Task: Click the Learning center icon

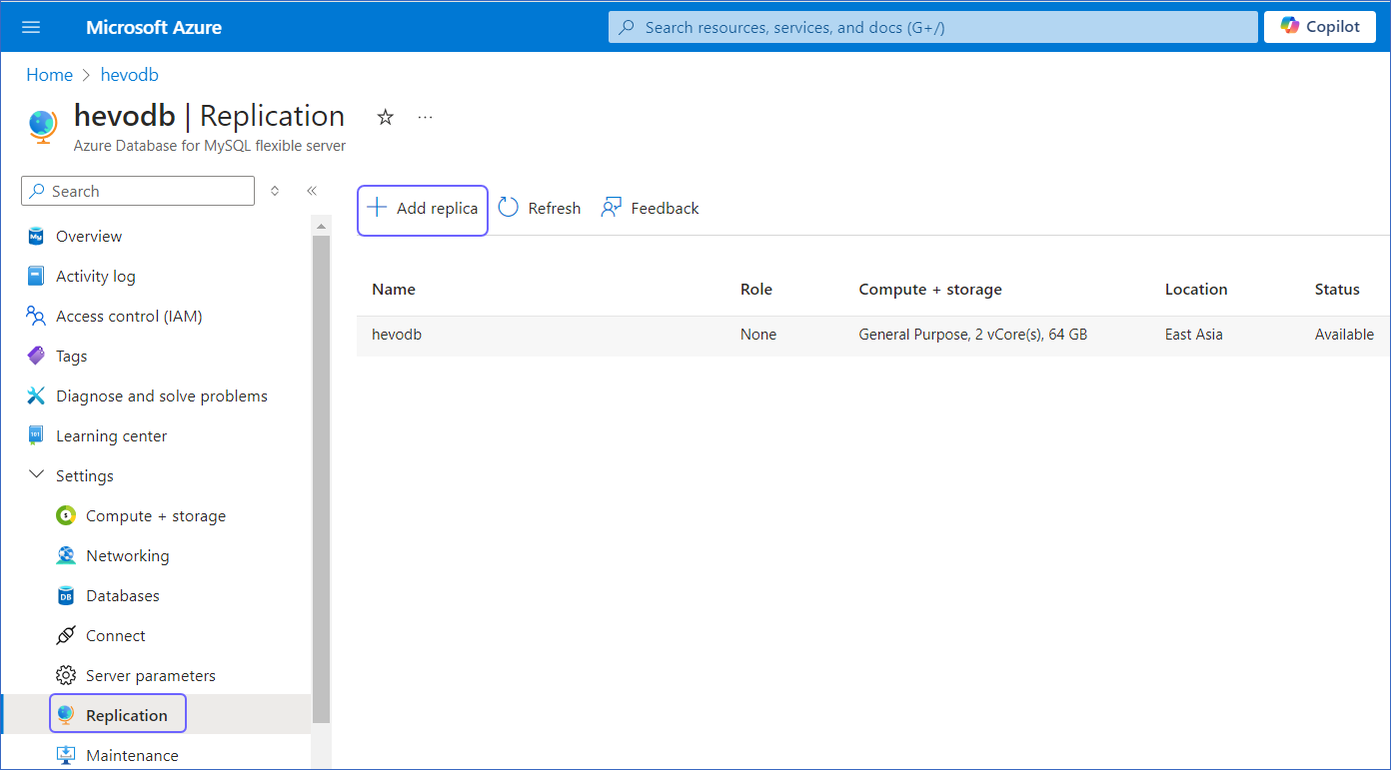Action: (x=36, y=436)
